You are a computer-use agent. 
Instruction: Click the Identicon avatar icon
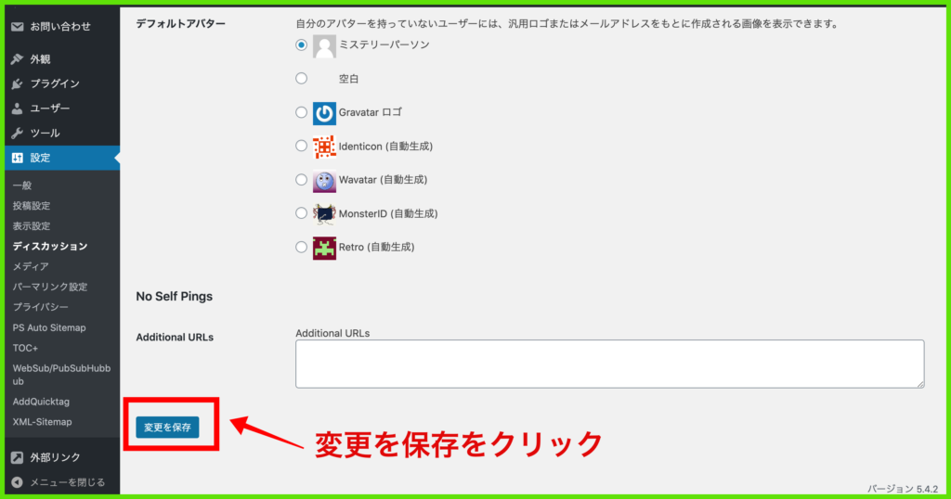click(324, 147)
